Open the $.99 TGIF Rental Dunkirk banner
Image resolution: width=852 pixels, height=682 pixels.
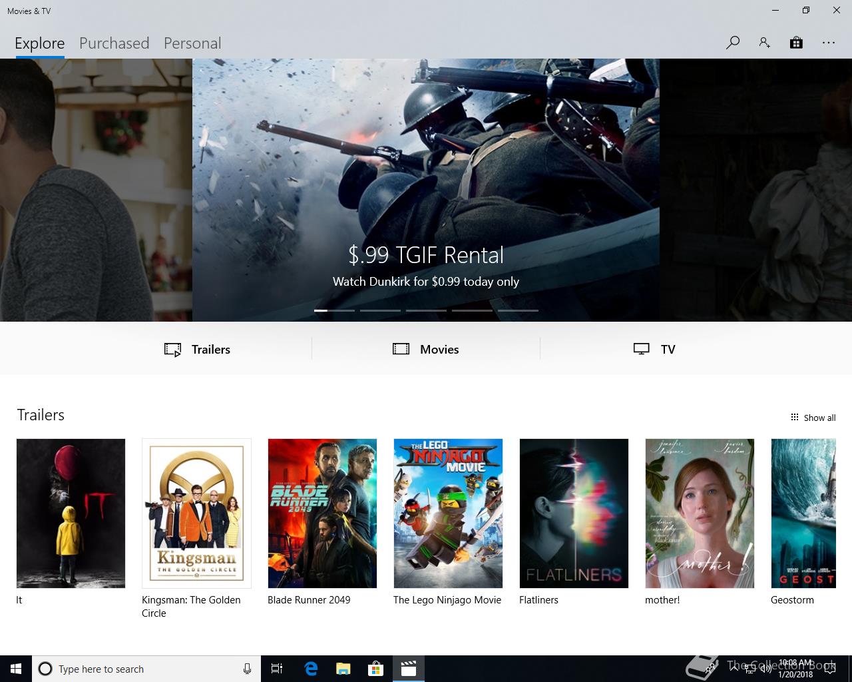tap(426, 190)
